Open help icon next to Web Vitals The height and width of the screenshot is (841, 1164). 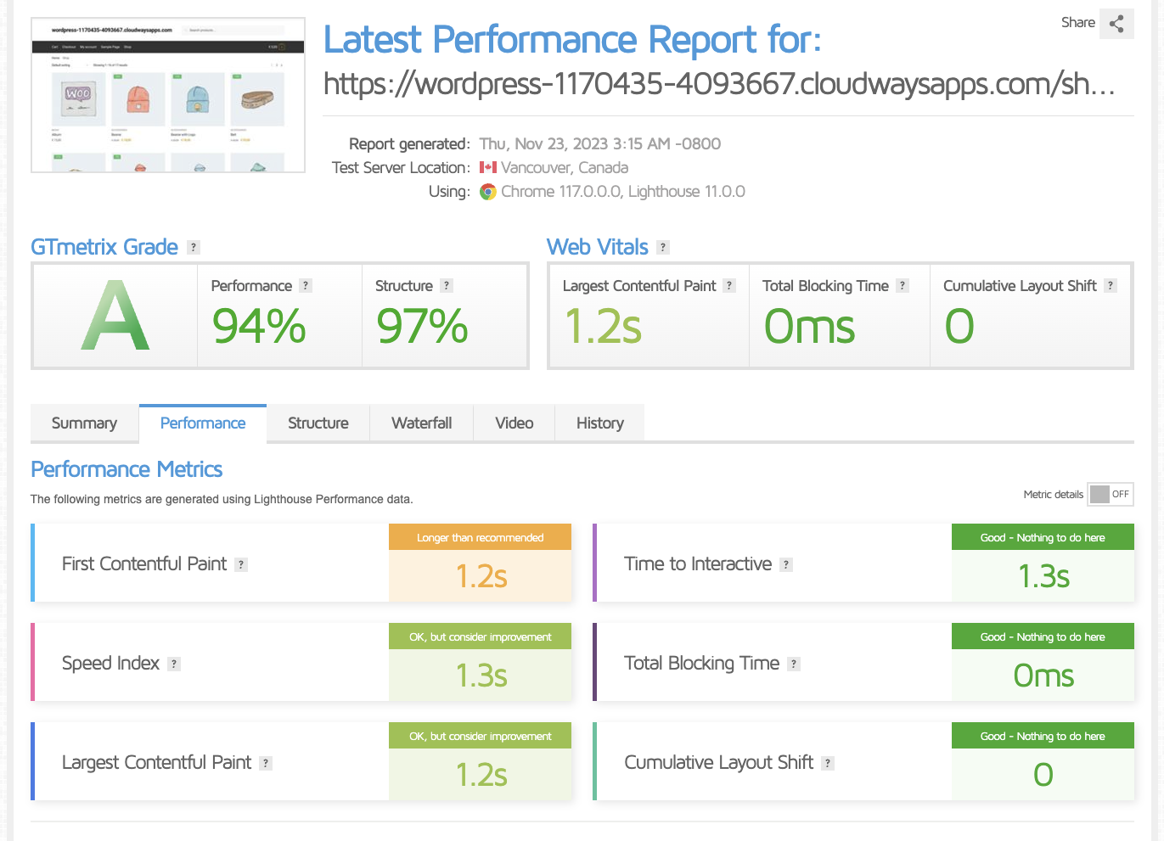coord(663,247)
